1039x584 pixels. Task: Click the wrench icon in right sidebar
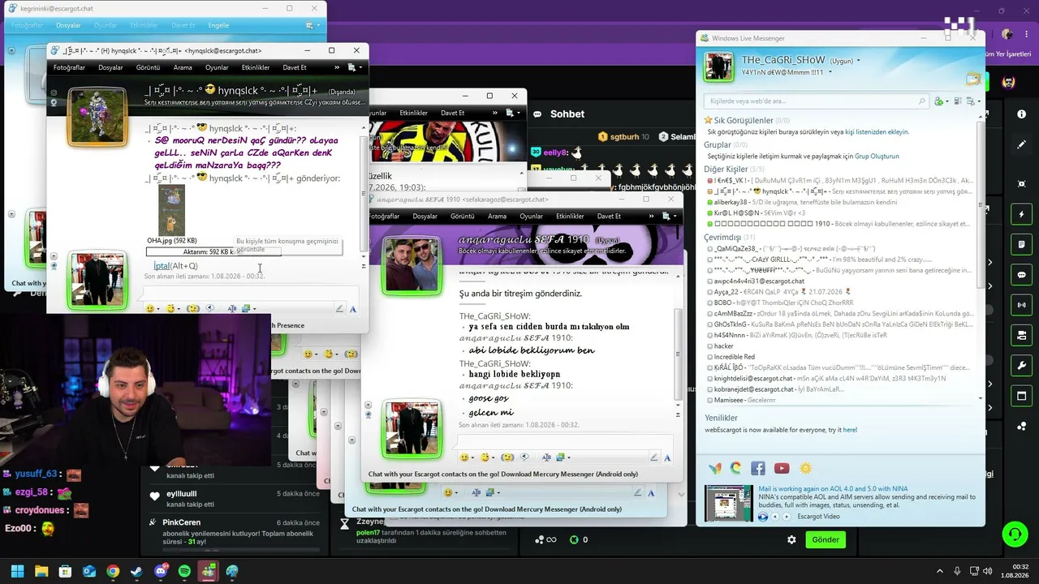pyautogui.click(x=1021, y=366)
